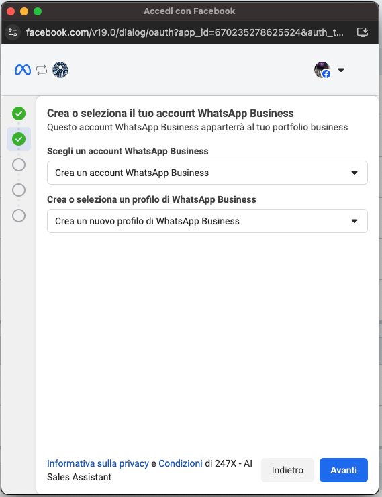This screenshot has height=497, width=382.
Task: Expand the account switcher arrow next to avatar
Action: click(x=341, y=70)
